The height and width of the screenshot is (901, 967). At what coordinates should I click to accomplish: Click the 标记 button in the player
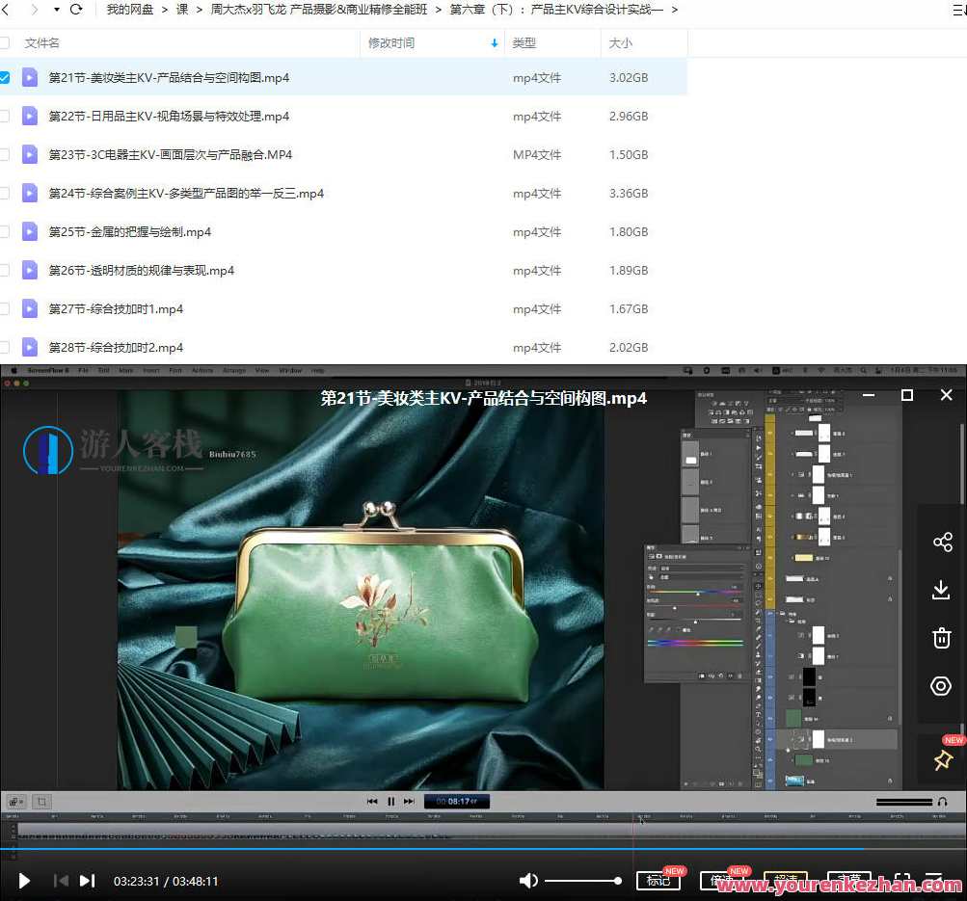658,881
